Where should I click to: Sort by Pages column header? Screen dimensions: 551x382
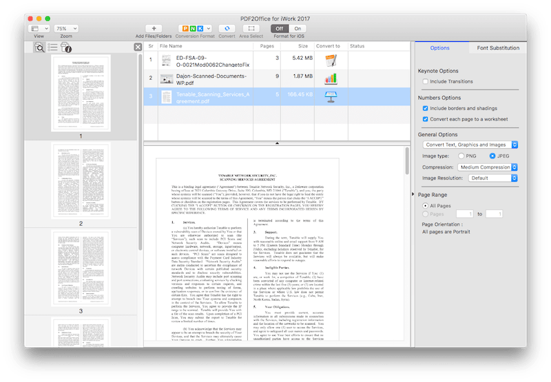(267, 46)
